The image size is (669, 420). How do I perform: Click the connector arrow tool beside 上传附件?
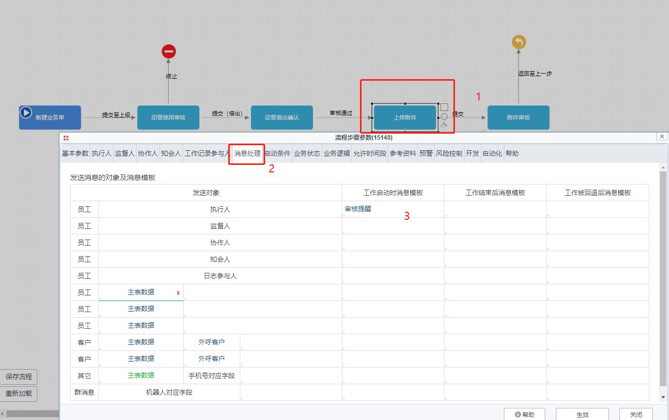click(444, 125)
